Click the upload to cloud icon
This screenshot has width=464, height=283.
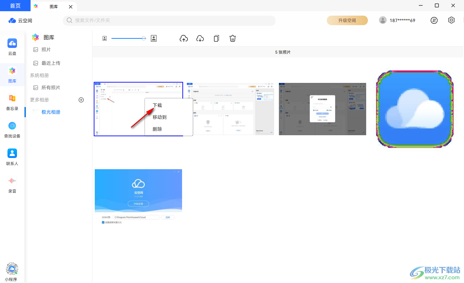(x=183, y=38)
